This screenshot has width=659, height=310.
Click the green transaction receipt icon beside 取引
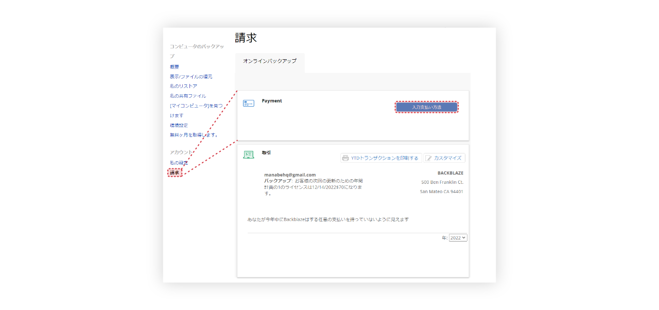point(249,153)
